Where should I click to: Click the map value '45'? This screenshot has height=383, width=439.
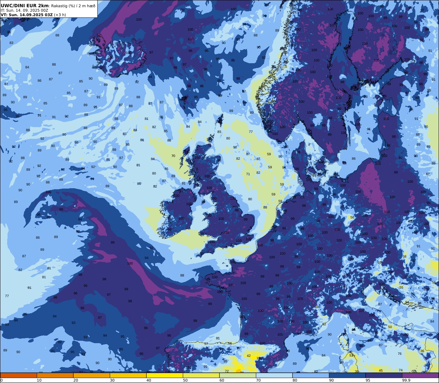(x=381, y=371)
